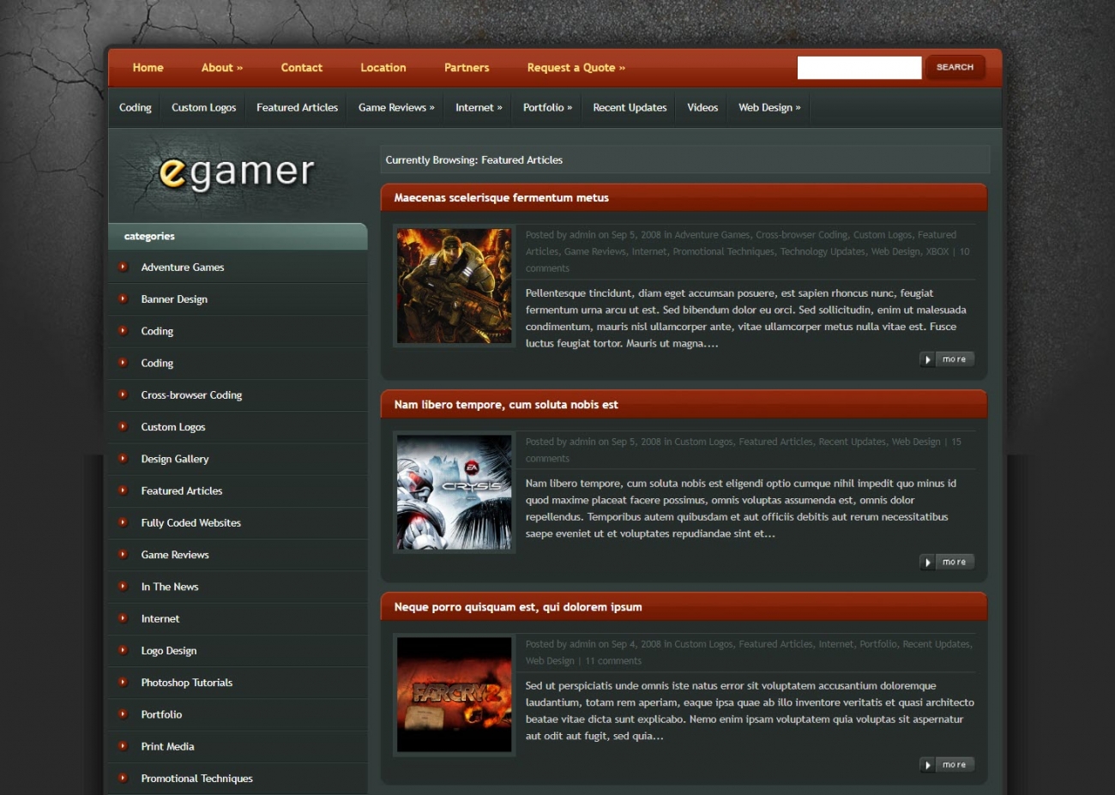Open the article titled Nam libero tempore
This screenshot has height=795, width=1115.
coord(504,405)
